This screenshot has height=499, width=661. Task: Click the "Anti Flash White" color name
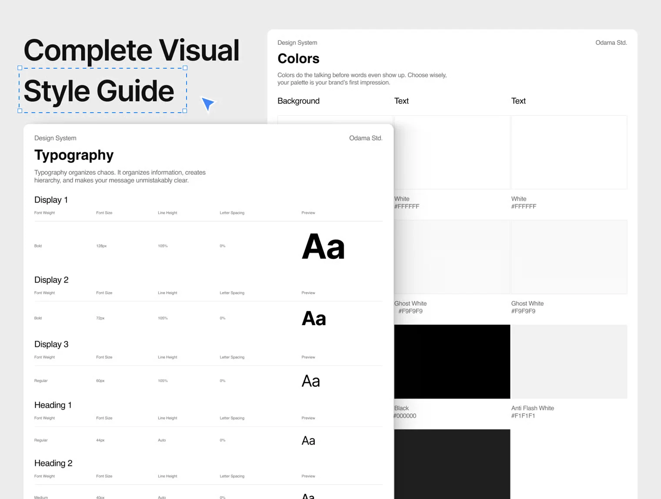point(533,408)
